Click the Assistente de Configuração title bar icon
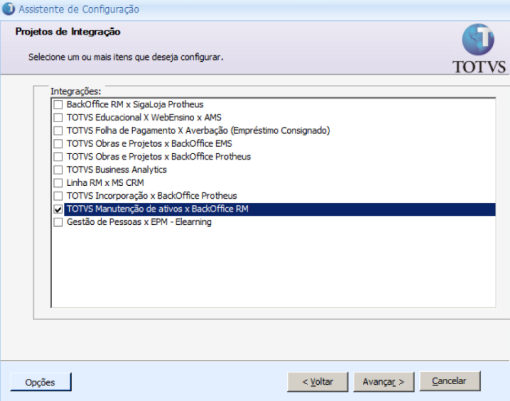Viewport: 510px width, 401px height. point(8,8)
